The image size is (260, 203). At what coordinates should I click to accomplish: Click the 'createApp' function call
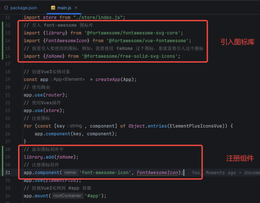pyautogui.click(x=108, y=79)
